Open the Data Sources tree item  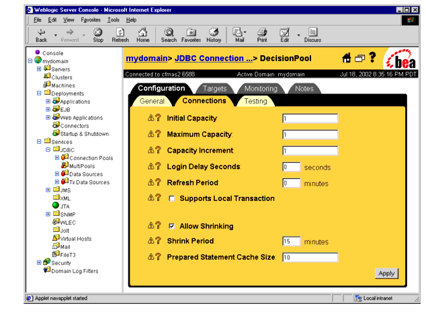pos(86,174)
